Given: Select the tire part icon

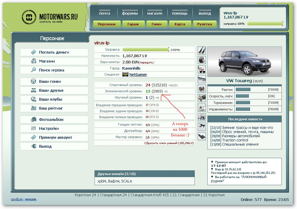Looking at the screenshot, I should point(202,60).
